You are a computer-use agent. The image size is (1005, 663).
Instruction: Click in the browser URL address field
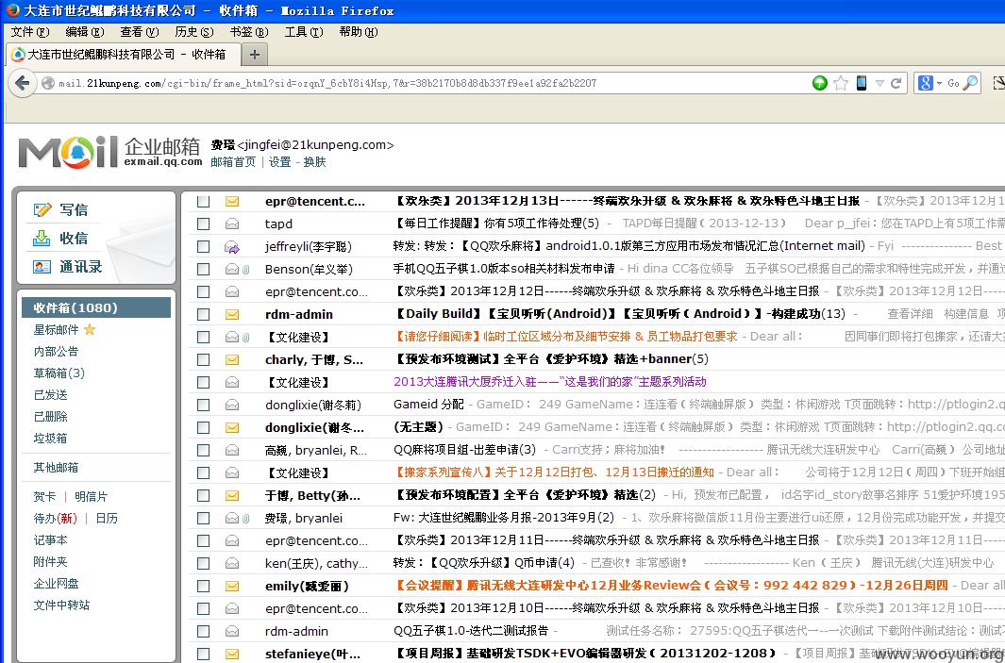point(423,83)
